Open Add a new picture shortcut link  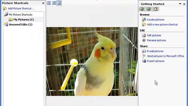162,24
